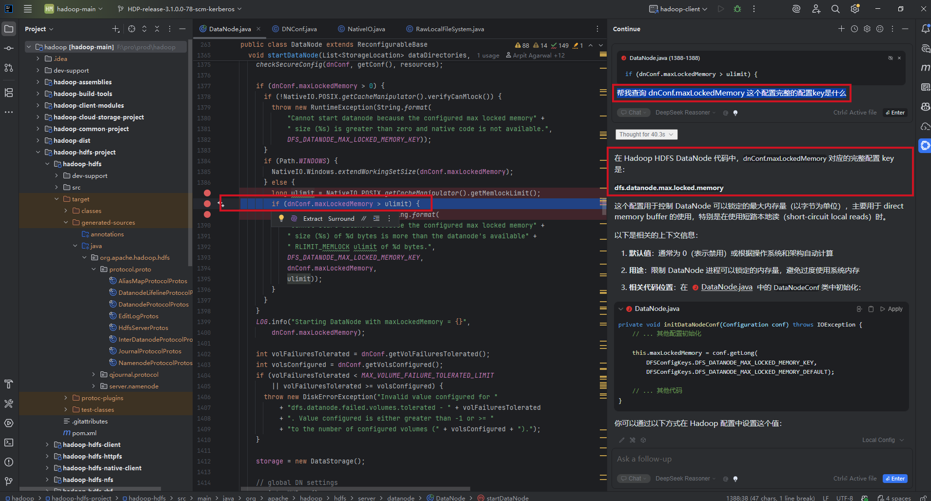Remove breakpoint on the getMemlockLimit line
The width and height of the screenshot is (931, 501).
207,193
